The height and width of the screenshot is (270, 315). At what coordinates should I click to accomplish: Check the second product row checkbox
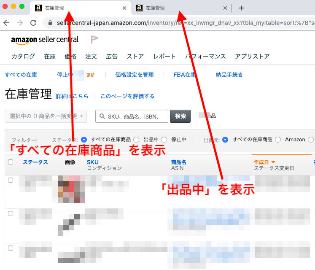click(11, 213)
